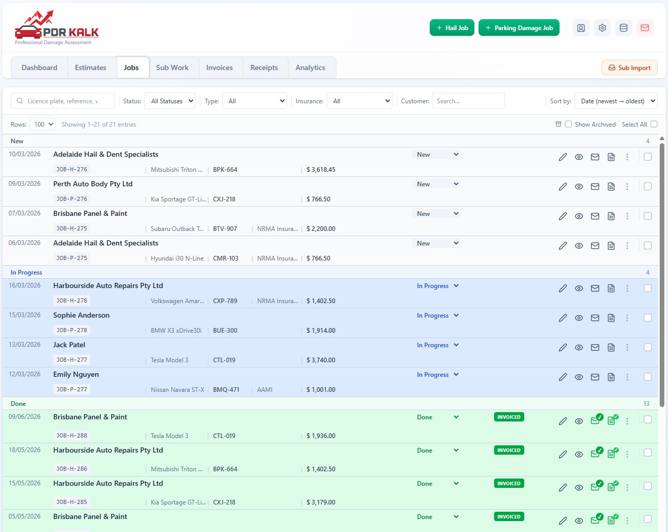Open the document icon for JOB-H-278
The height and width of the screenshot is (532, 668).
point(611,289)
